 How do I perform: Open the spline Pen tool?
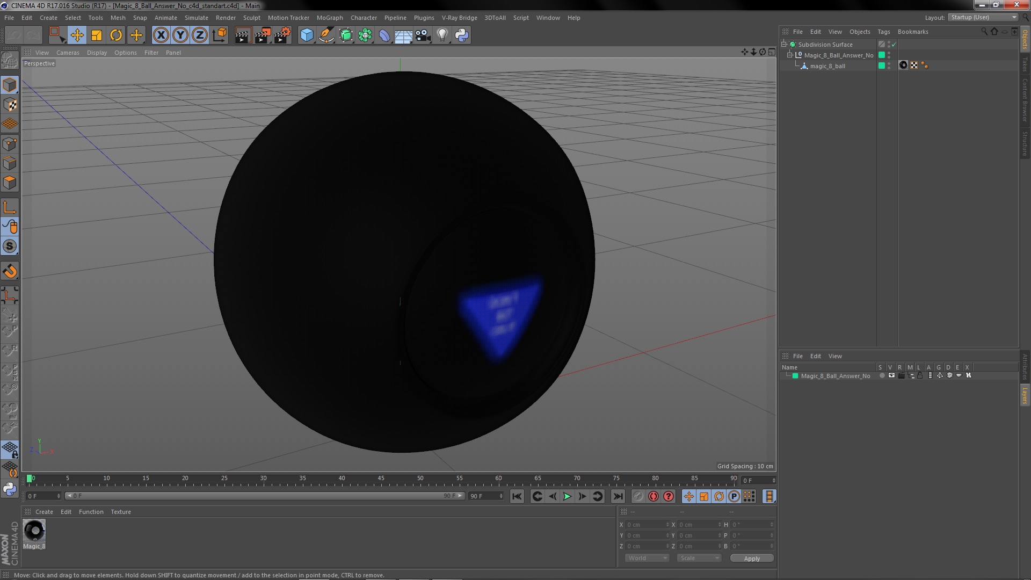326,35
